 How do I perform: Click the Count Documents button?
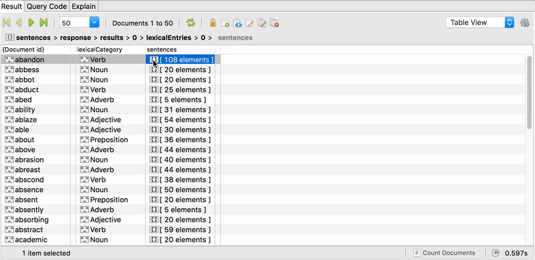pos(444,253)
